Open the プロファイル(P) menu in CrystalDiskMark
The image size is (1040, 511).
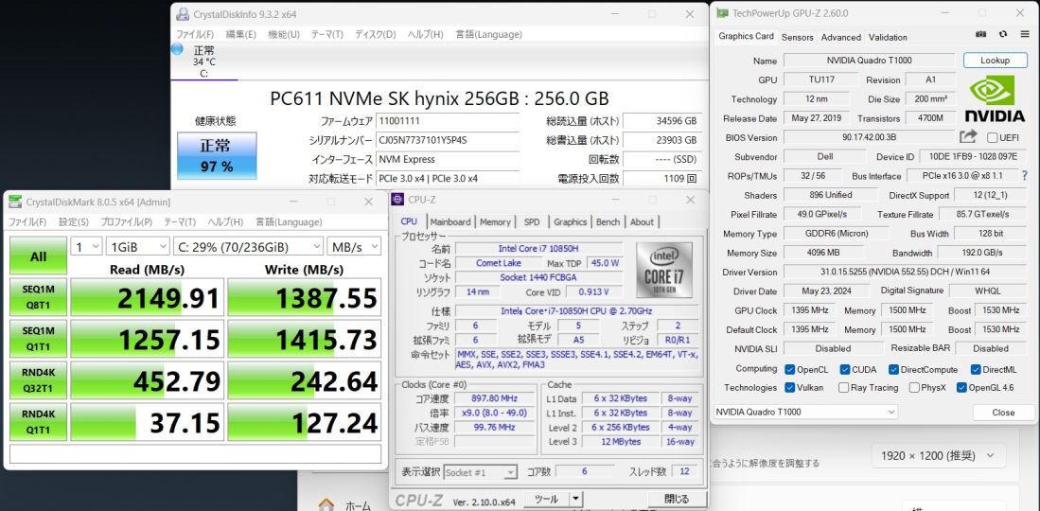tap(127, 221)
